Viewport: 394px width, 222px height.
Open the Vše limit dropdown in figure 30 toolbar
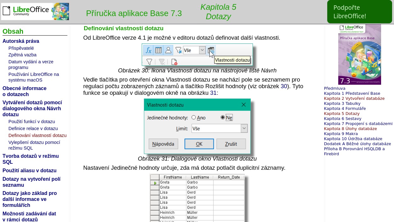[202, 50]
